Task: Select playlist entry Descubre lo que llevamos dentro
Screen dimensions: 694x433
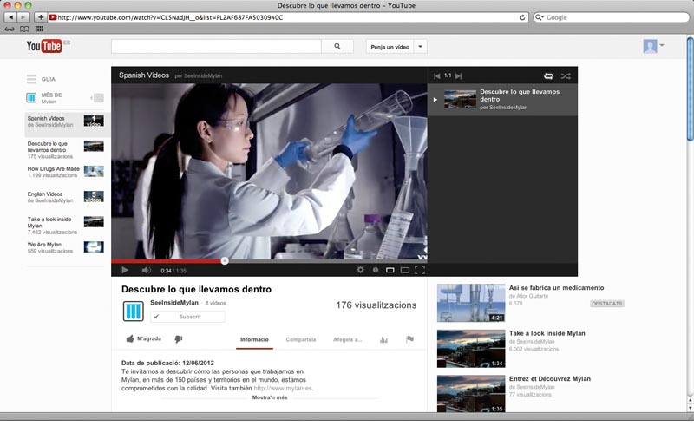Action: point(502,100)
